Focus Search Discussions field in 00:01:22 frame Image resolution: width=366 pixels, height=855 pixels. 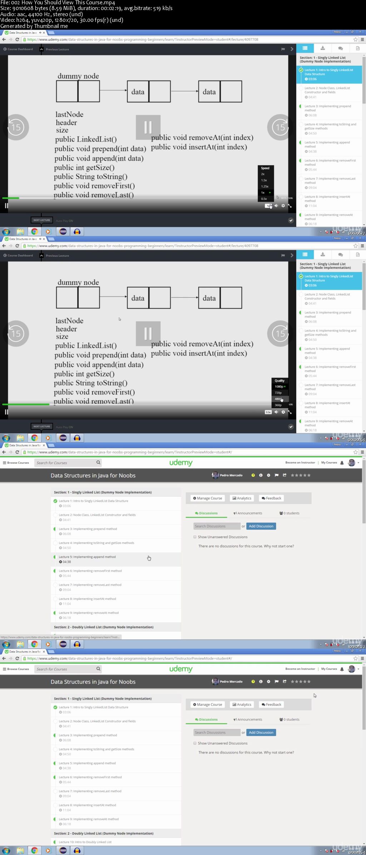coord(217,526)
